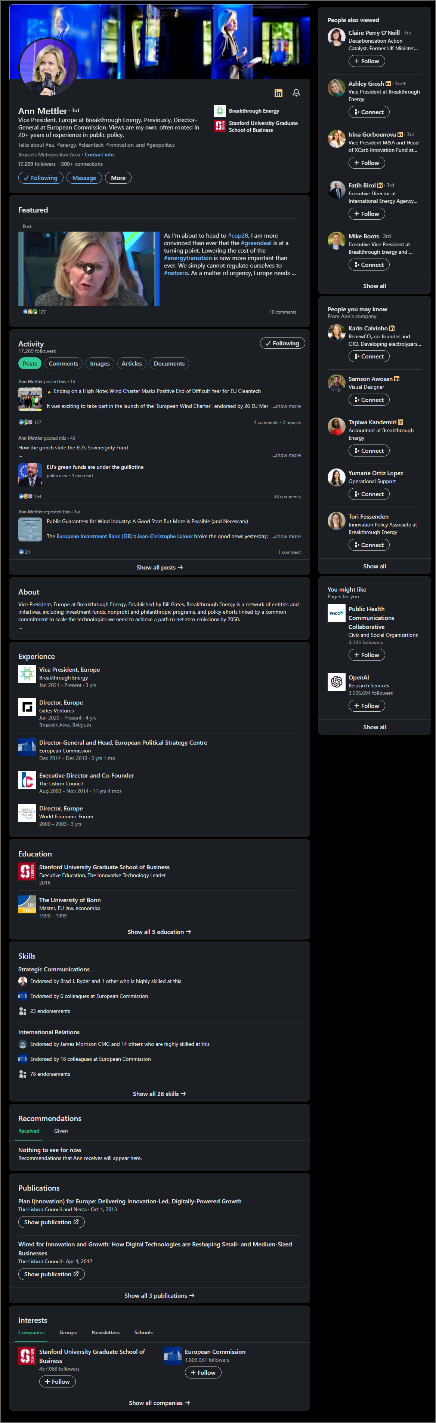The height and width of the screenshot is (1423, 436).
Task: Select the Documents activity filter
Action: pos(169,363)
